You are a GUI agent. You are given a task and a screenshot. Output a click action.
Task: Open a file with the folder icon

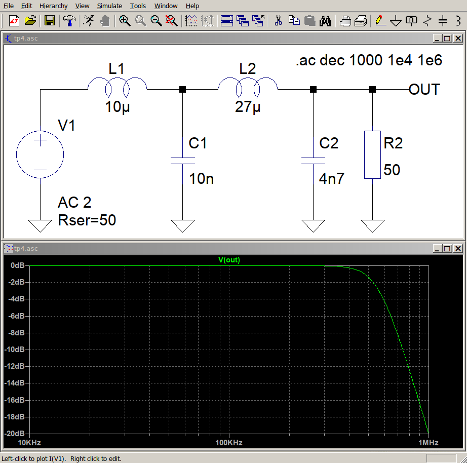(30, 21)
